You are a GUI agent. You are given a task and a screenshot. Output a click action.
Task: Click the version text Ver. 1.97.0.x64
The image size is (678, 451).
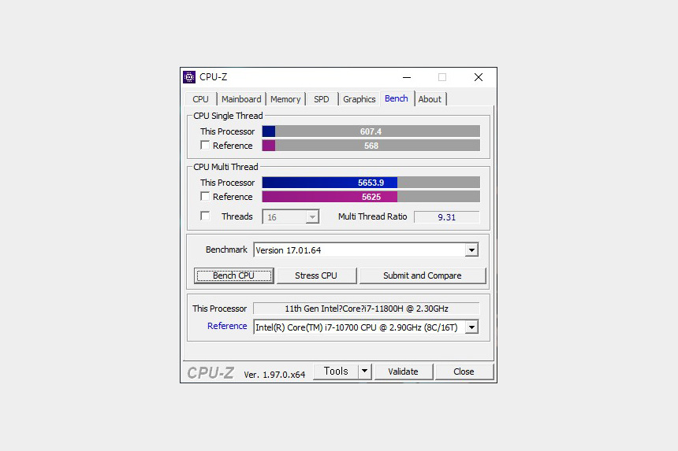click(274, 375)
